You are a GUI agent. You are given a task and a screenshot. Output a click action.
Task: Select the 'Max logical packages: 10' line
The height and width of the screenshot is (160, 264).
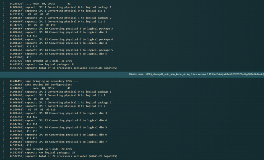pos(39,153)
